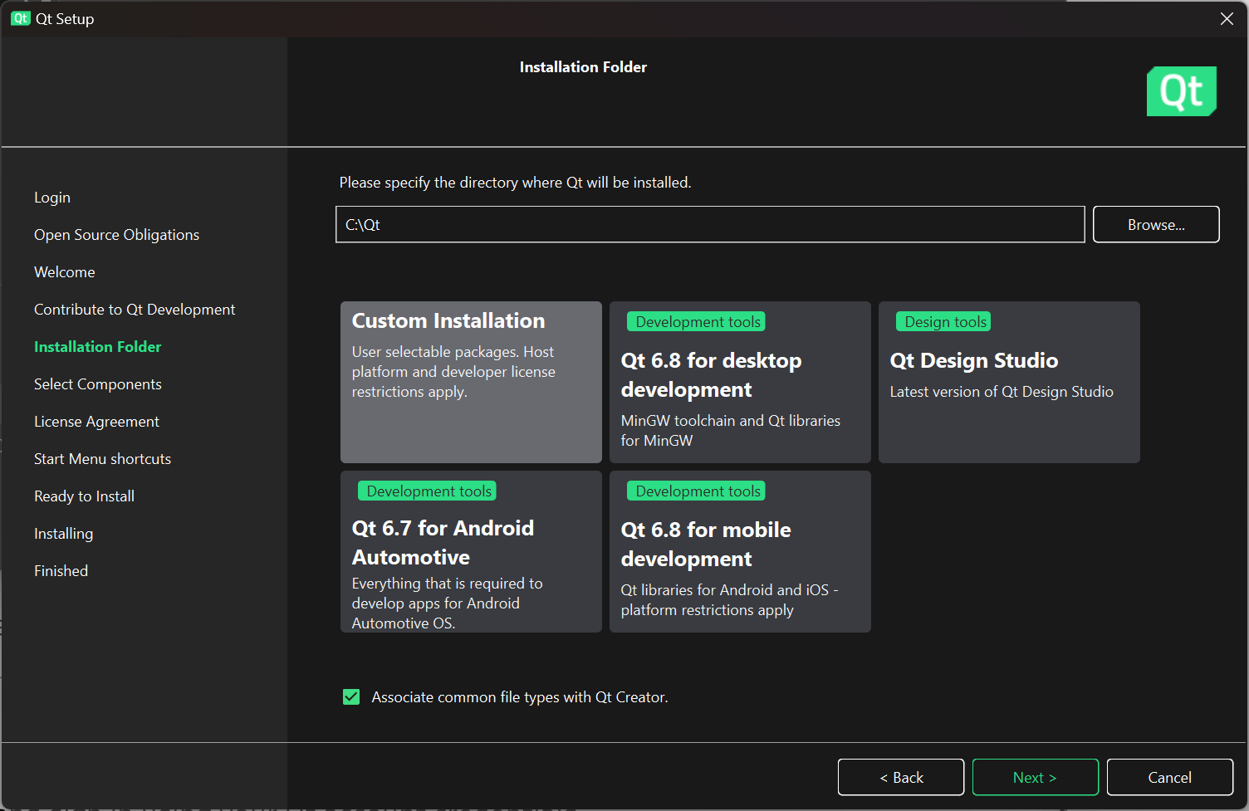Click the Development tools tag on desktop card

[x=698, y=321]
